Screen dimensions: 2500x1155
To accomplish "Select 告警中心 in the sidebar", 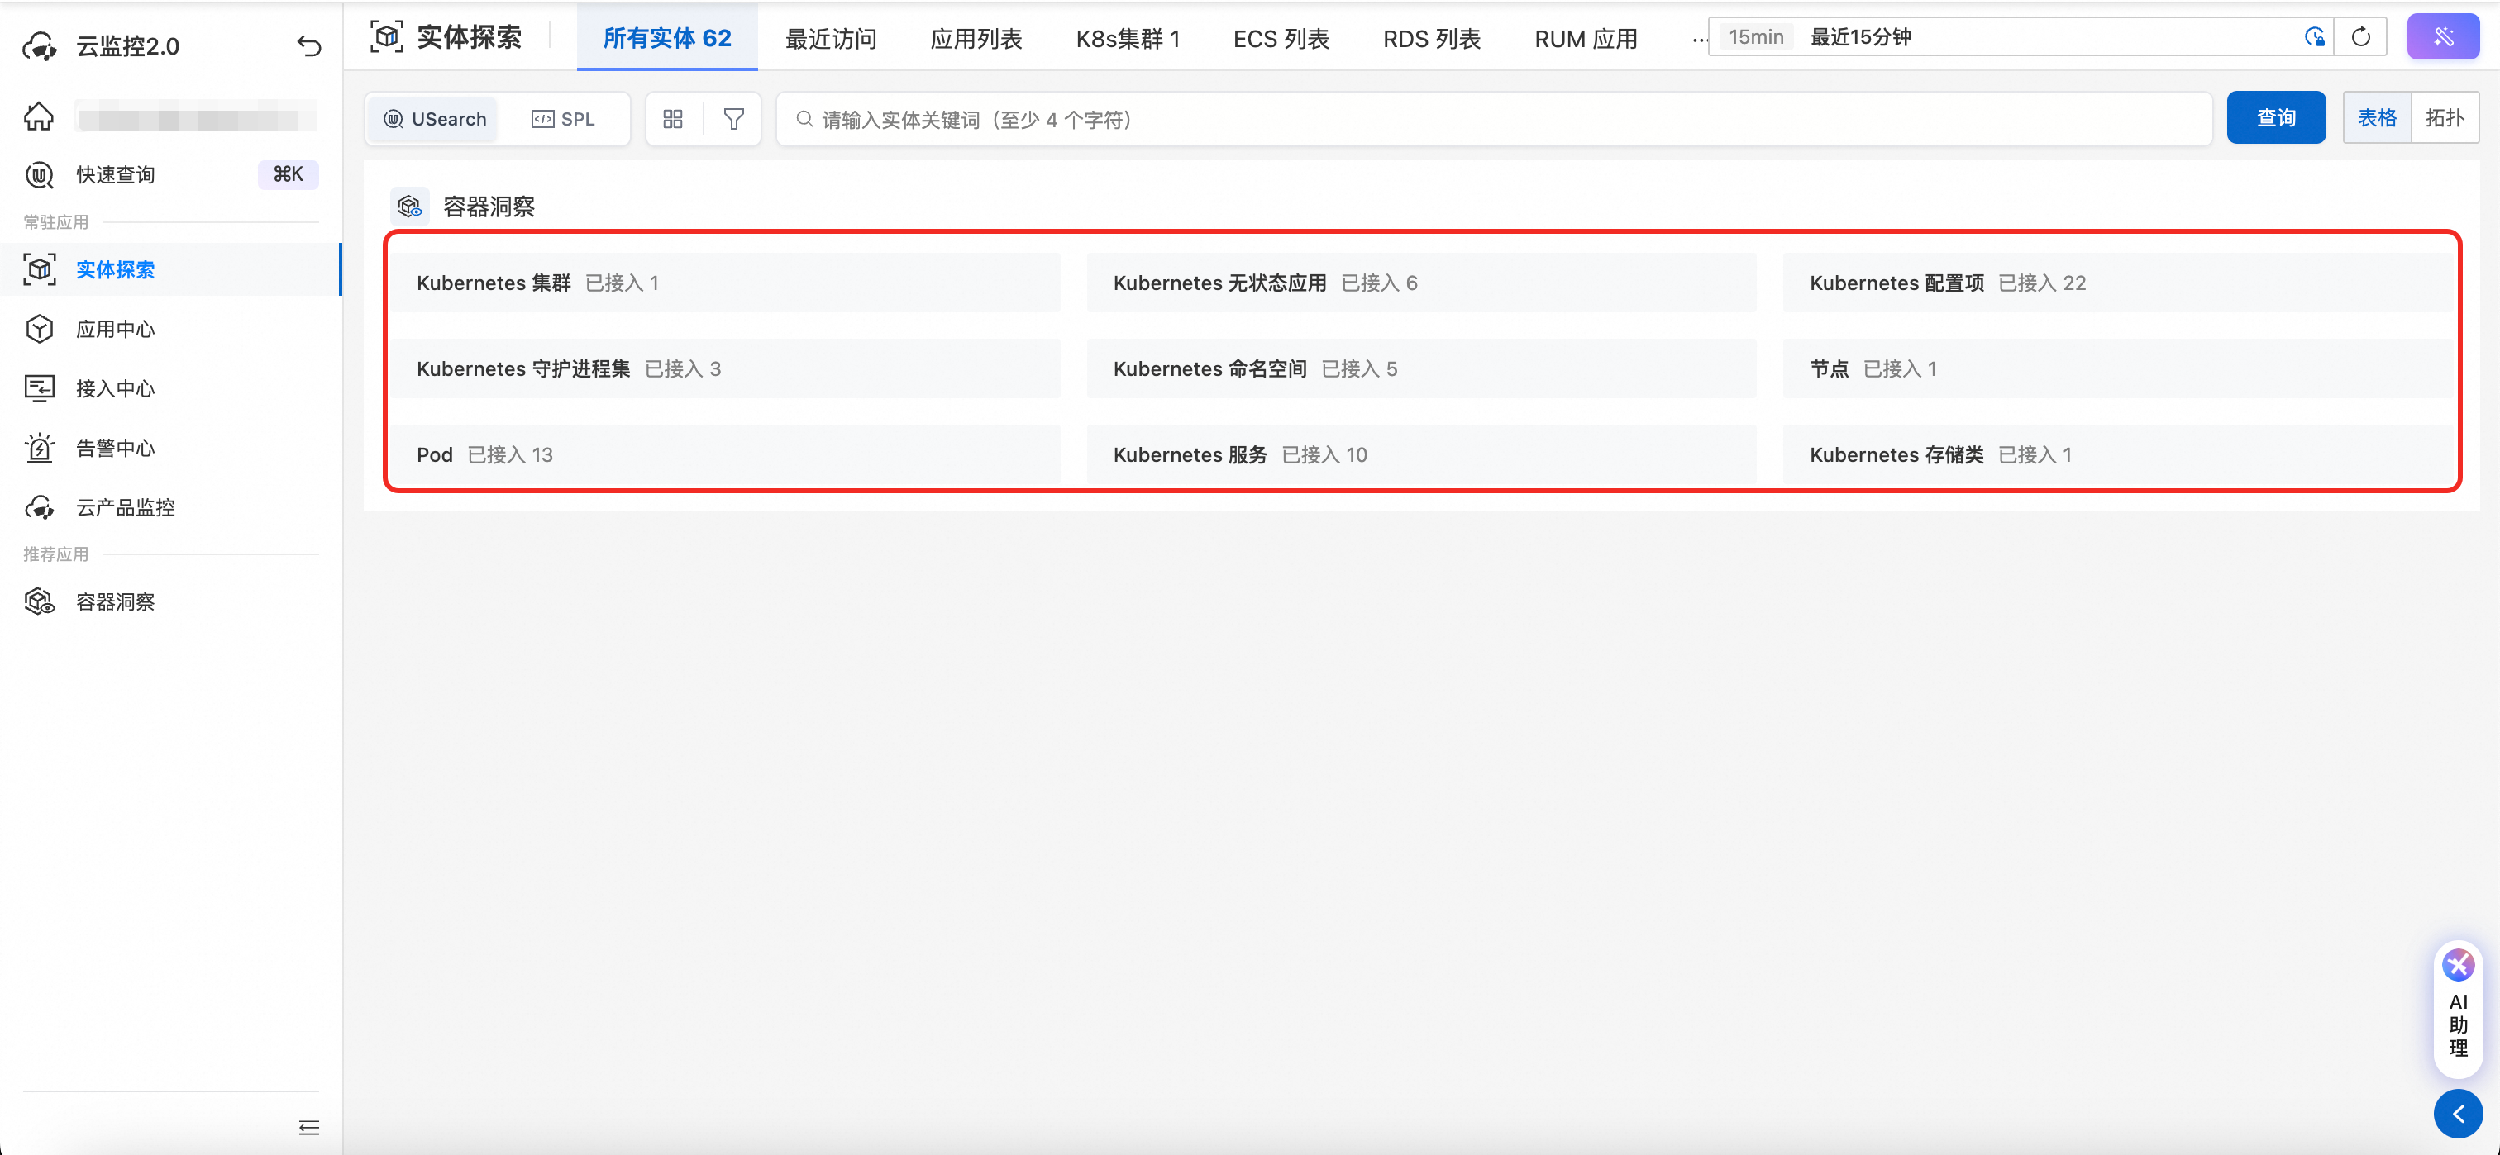I will point(115,448).
